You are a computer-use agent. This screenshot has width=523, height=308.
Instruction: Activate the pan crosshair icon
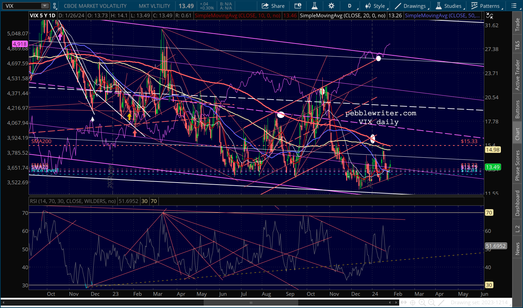coord(412,302)
